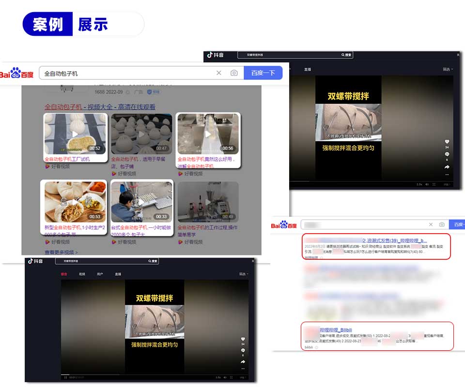
Task: Like the video in the lower Douyin window
Action: [243, 339]
